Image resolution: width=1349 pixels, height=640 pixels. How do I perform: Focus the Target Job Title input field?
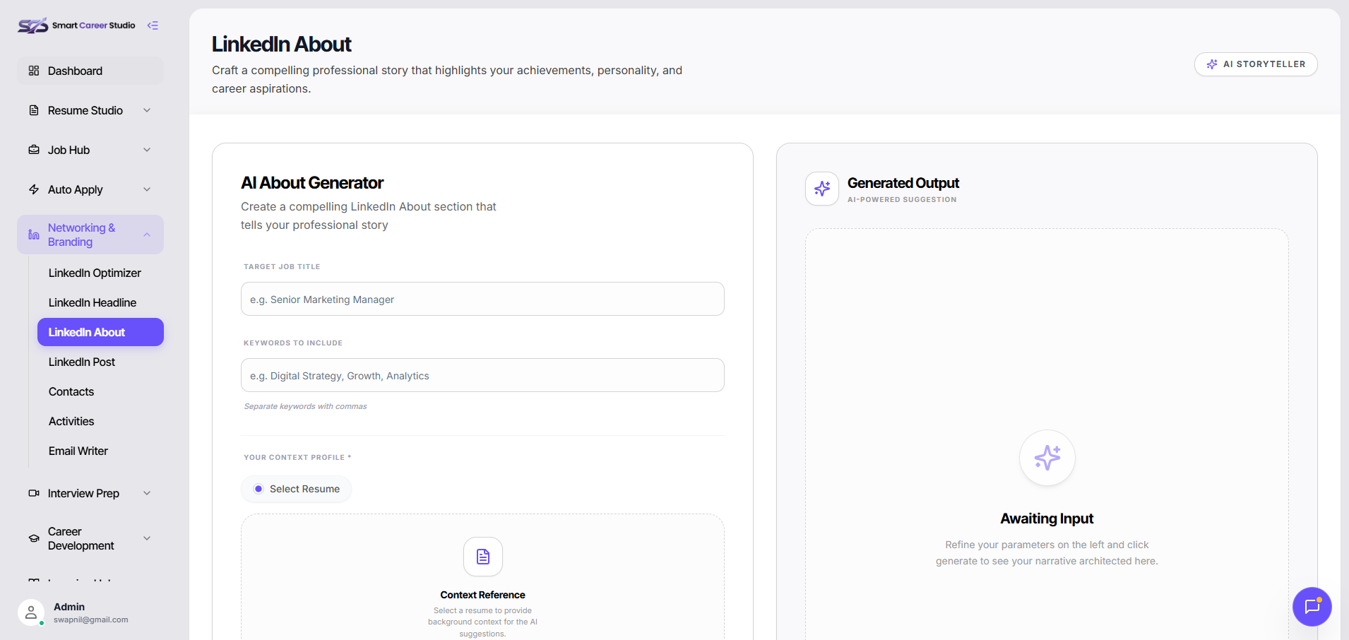(482, 299)
